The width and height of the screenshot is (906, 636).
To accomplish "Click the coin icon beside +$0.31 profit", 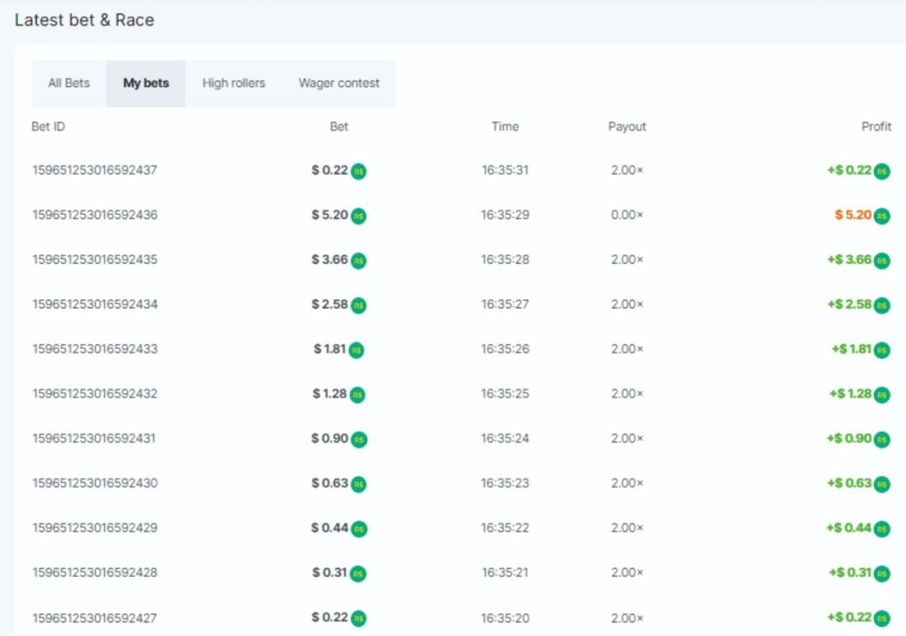I will click(x=882, y=573).
